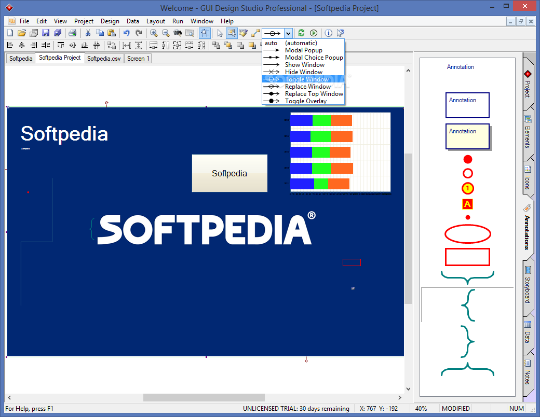Viewport: 540px width, 417px height.
Task: Open the Project menu
Action: tap(84, 21)
